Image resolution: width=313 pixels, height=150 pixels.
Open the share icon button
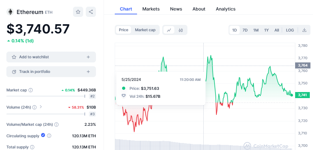(91, 12)
